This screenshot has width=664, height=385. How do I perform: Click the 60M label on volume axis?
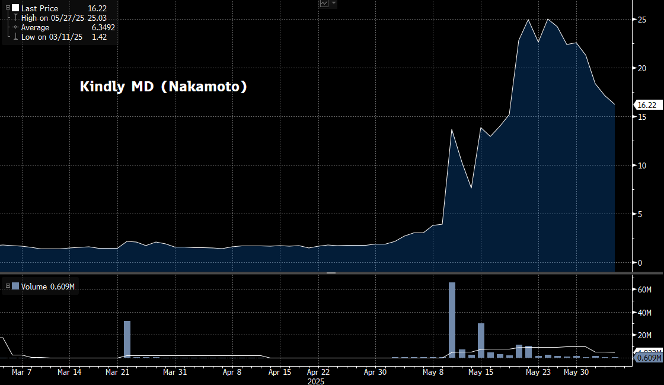pyautogui.click(x=644, y=289)
